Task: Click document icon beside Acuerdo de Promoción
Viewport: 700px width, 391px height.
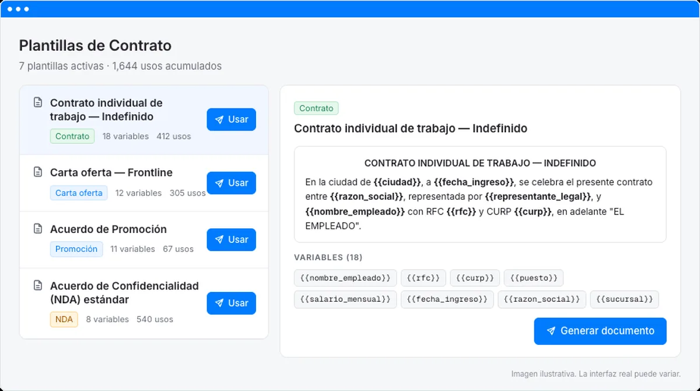Action: coord(38,229)
